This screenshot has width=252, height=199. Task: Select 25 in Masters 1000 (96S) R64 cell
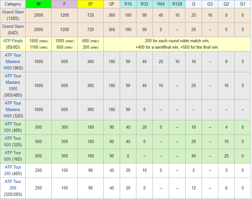161,62
